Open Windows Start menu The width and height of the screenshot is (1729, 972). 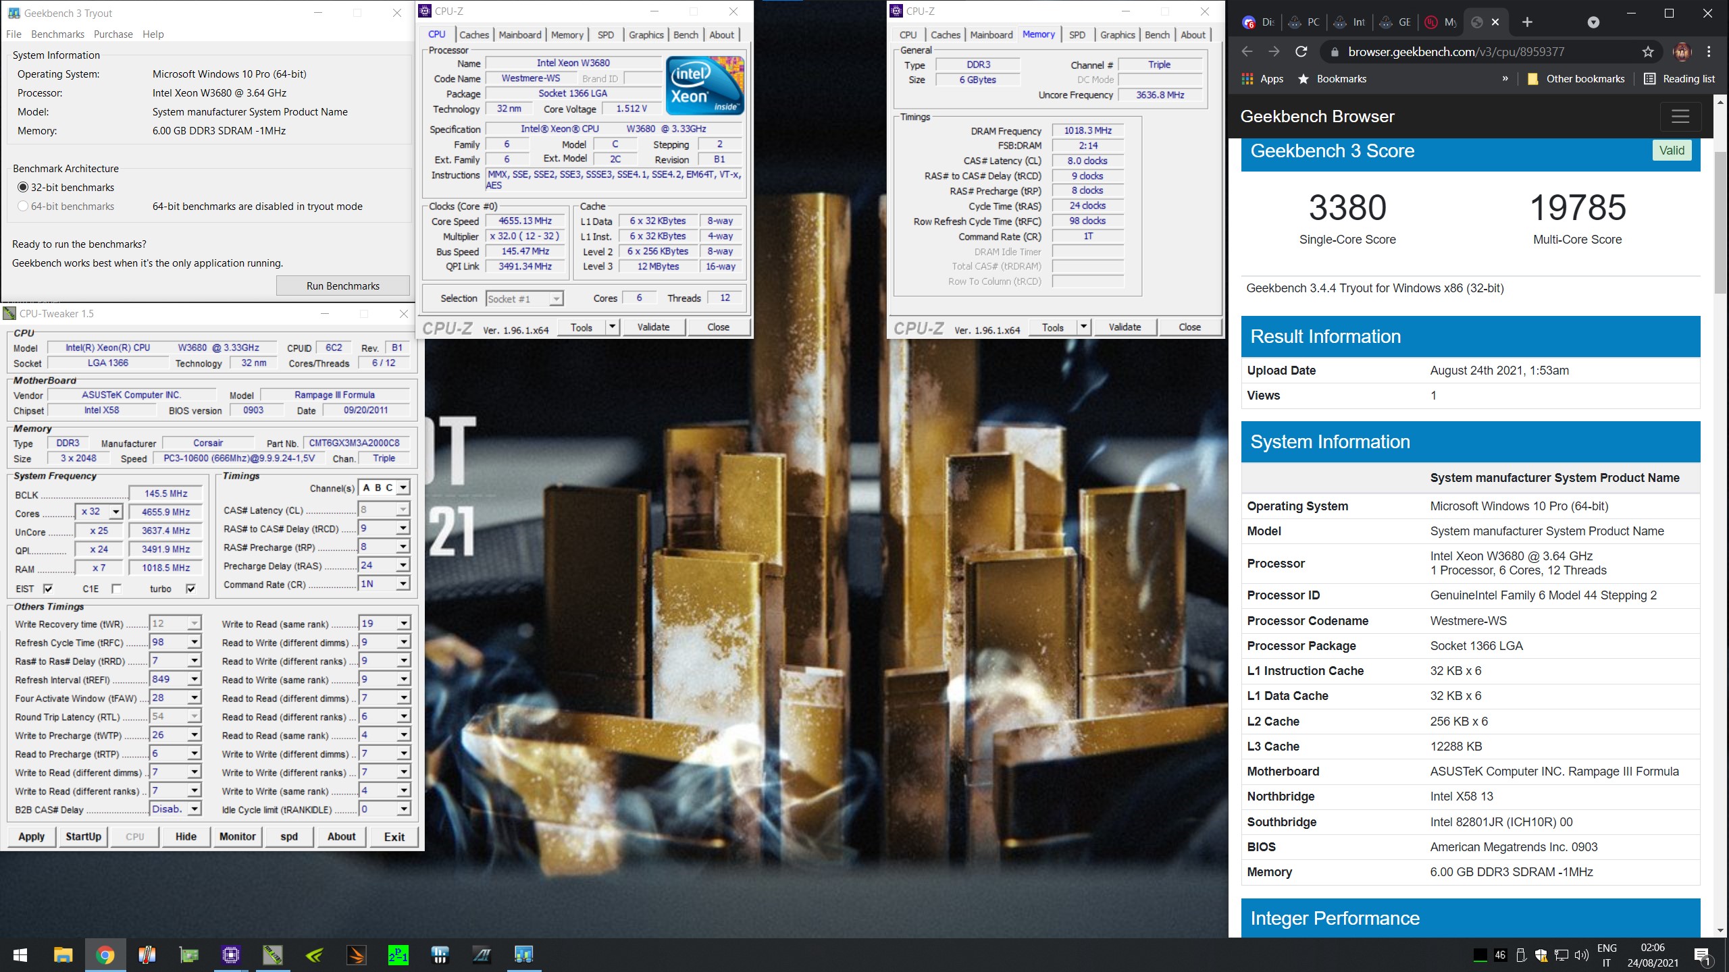20,955
